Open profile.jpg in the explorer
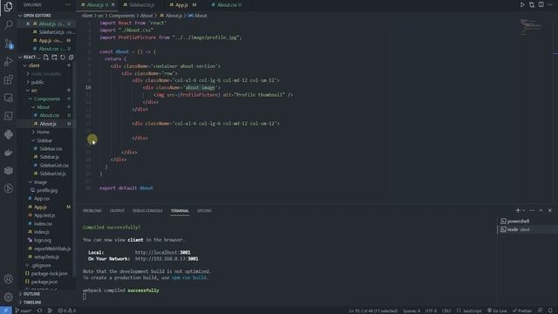The image size is (558, 314). point(47,190)
